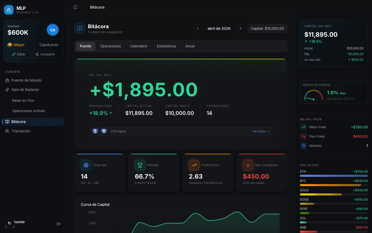Click the Ver todos link
Image resolution: width=372 pixels, height=233 pixels.
point(261,131)
